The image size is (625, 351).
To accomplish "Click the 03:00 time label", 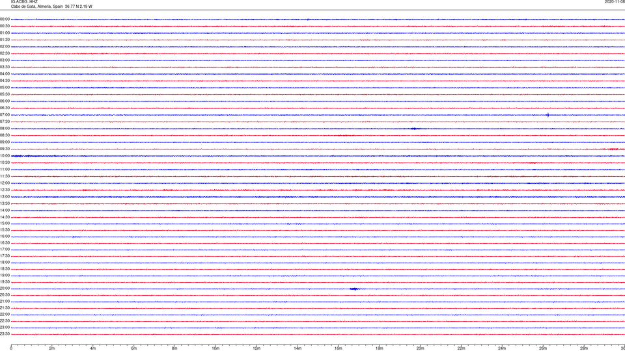I will coord(5,60).
